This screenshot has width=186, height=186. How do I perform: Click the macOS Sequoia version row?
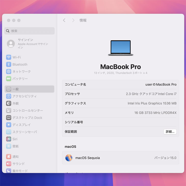click(x=121, y=158)
